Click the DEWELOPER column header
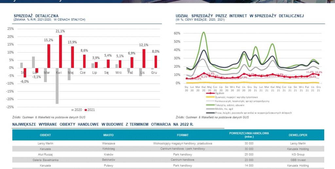The image size is (335, 169). 298,135
